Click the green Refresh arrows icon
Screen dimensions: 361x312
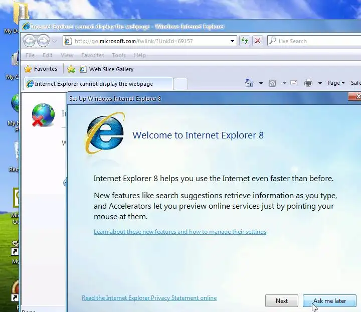245,41
